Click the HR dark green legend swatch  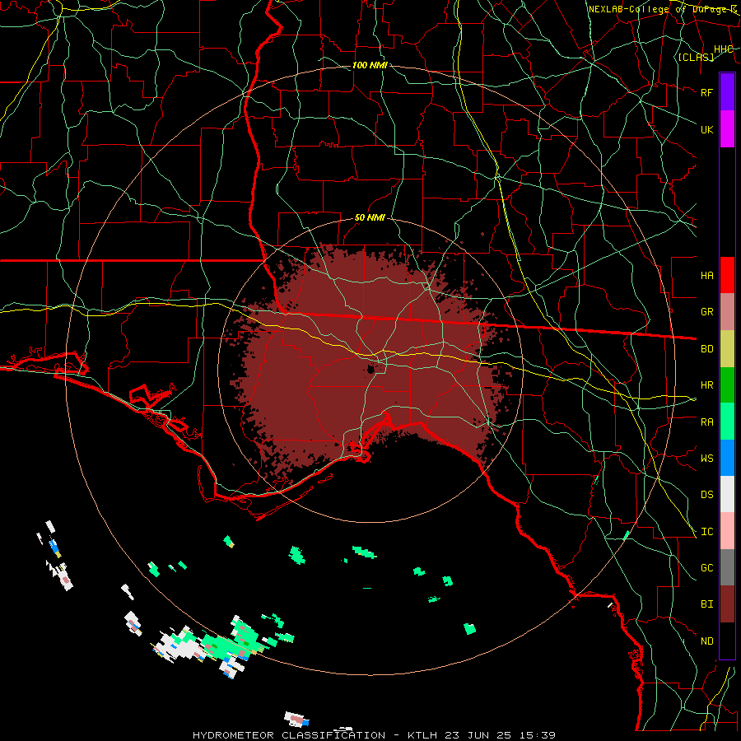[x=727, y=385]
